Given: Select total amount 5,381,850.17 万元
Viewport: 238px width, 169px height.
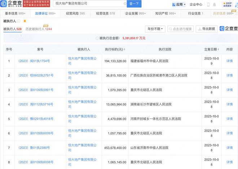Looking at the screenshot, I should (x=134, y=38).
